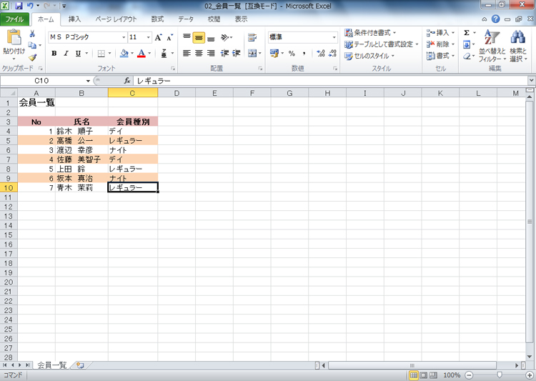The image size is (536, 381).
Task: Toggle bottom vertical alignment
Action: (211, 37)
